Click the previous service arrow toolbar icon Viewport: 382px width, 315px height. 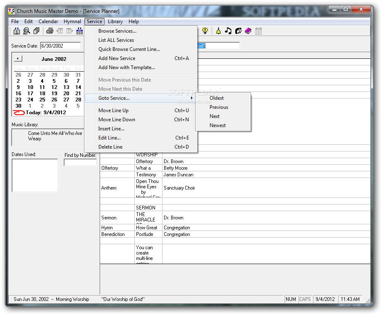60,31
